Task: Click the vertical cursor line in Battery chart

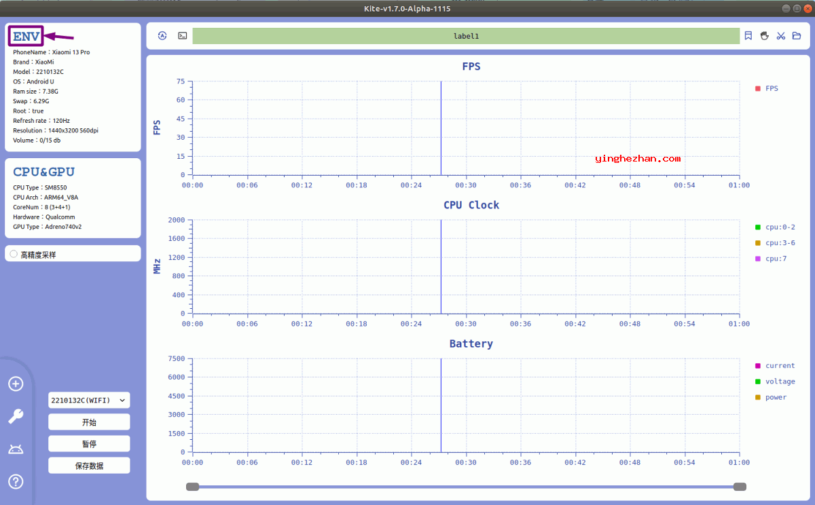Action: click(441, 405)
